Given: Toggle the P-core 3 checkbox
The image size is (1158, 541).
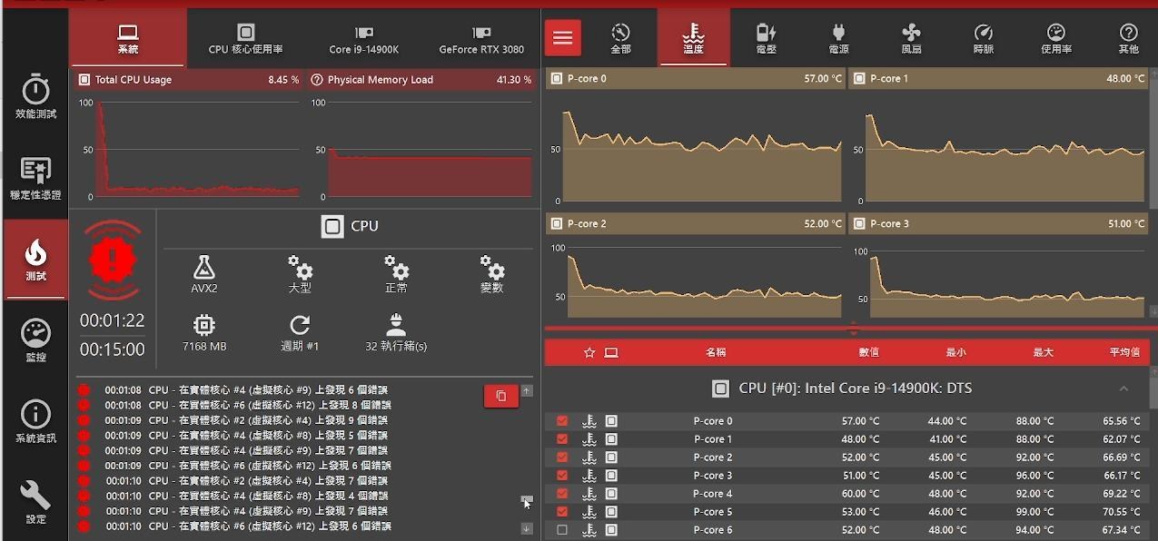Looking at the screenshot, I should pyautogui.click(x=562, y=476).
